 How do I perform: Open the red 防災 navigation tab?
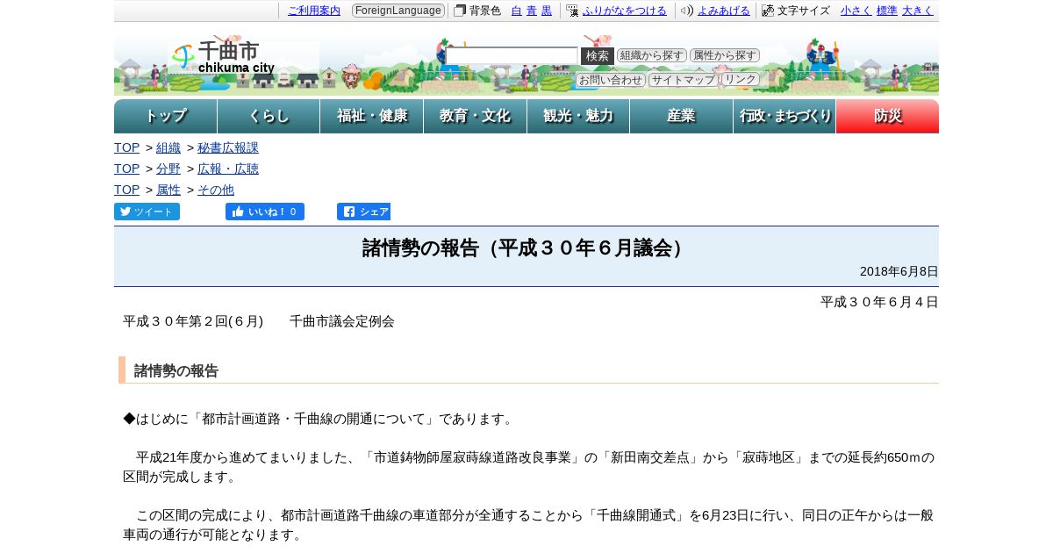887,116
